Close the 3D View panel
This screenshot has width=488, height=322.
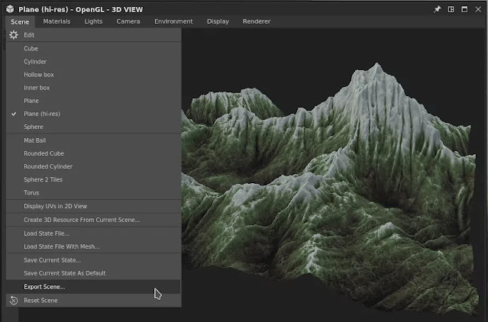pos(478,9)
